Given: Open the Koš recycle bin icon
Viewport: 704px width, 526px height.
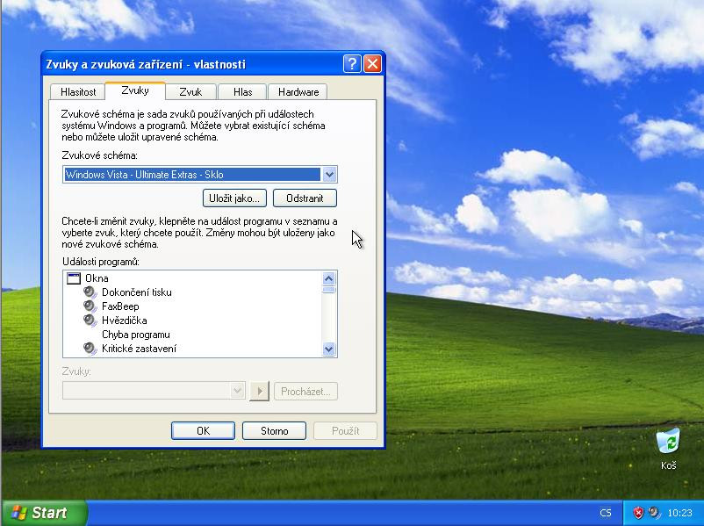Looking at the screenshot, I should pos(668,441).
